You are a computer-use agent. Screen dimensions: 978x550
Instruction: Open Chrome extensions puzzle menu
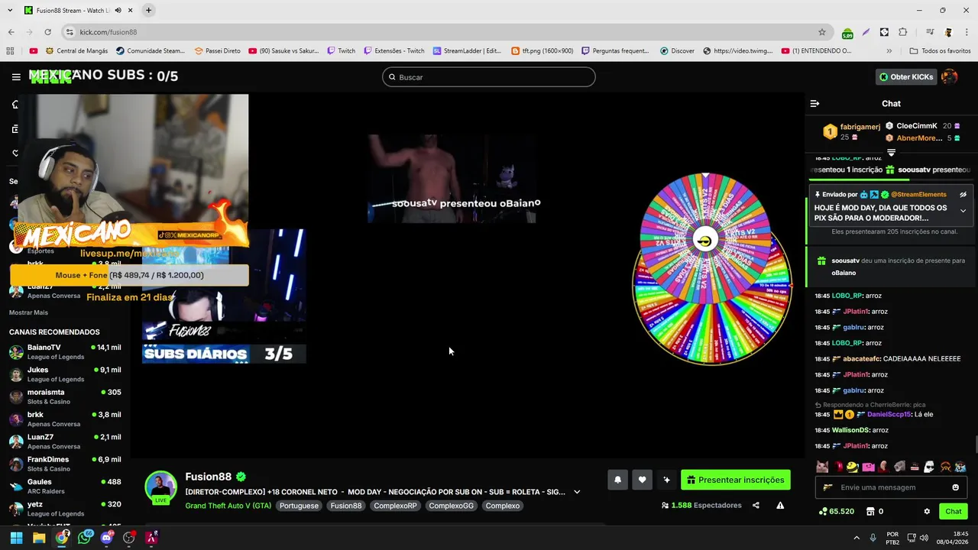[x=903, y=32]
